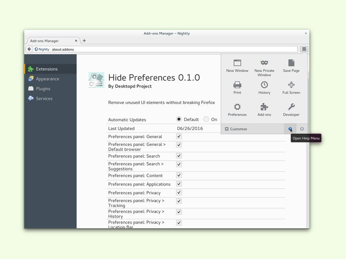Toggle Preferences panel: Applications checkbox
The width and height of the screenshot is (346, 259).
tap(179, 184)
